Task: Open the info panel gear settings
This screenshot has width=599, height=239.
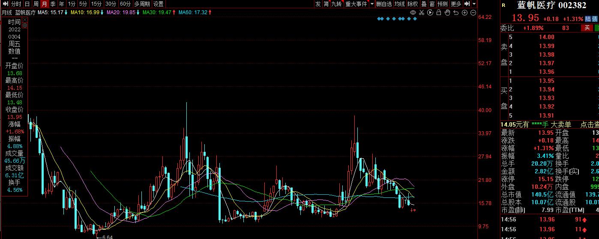Action: click(25, 25)
